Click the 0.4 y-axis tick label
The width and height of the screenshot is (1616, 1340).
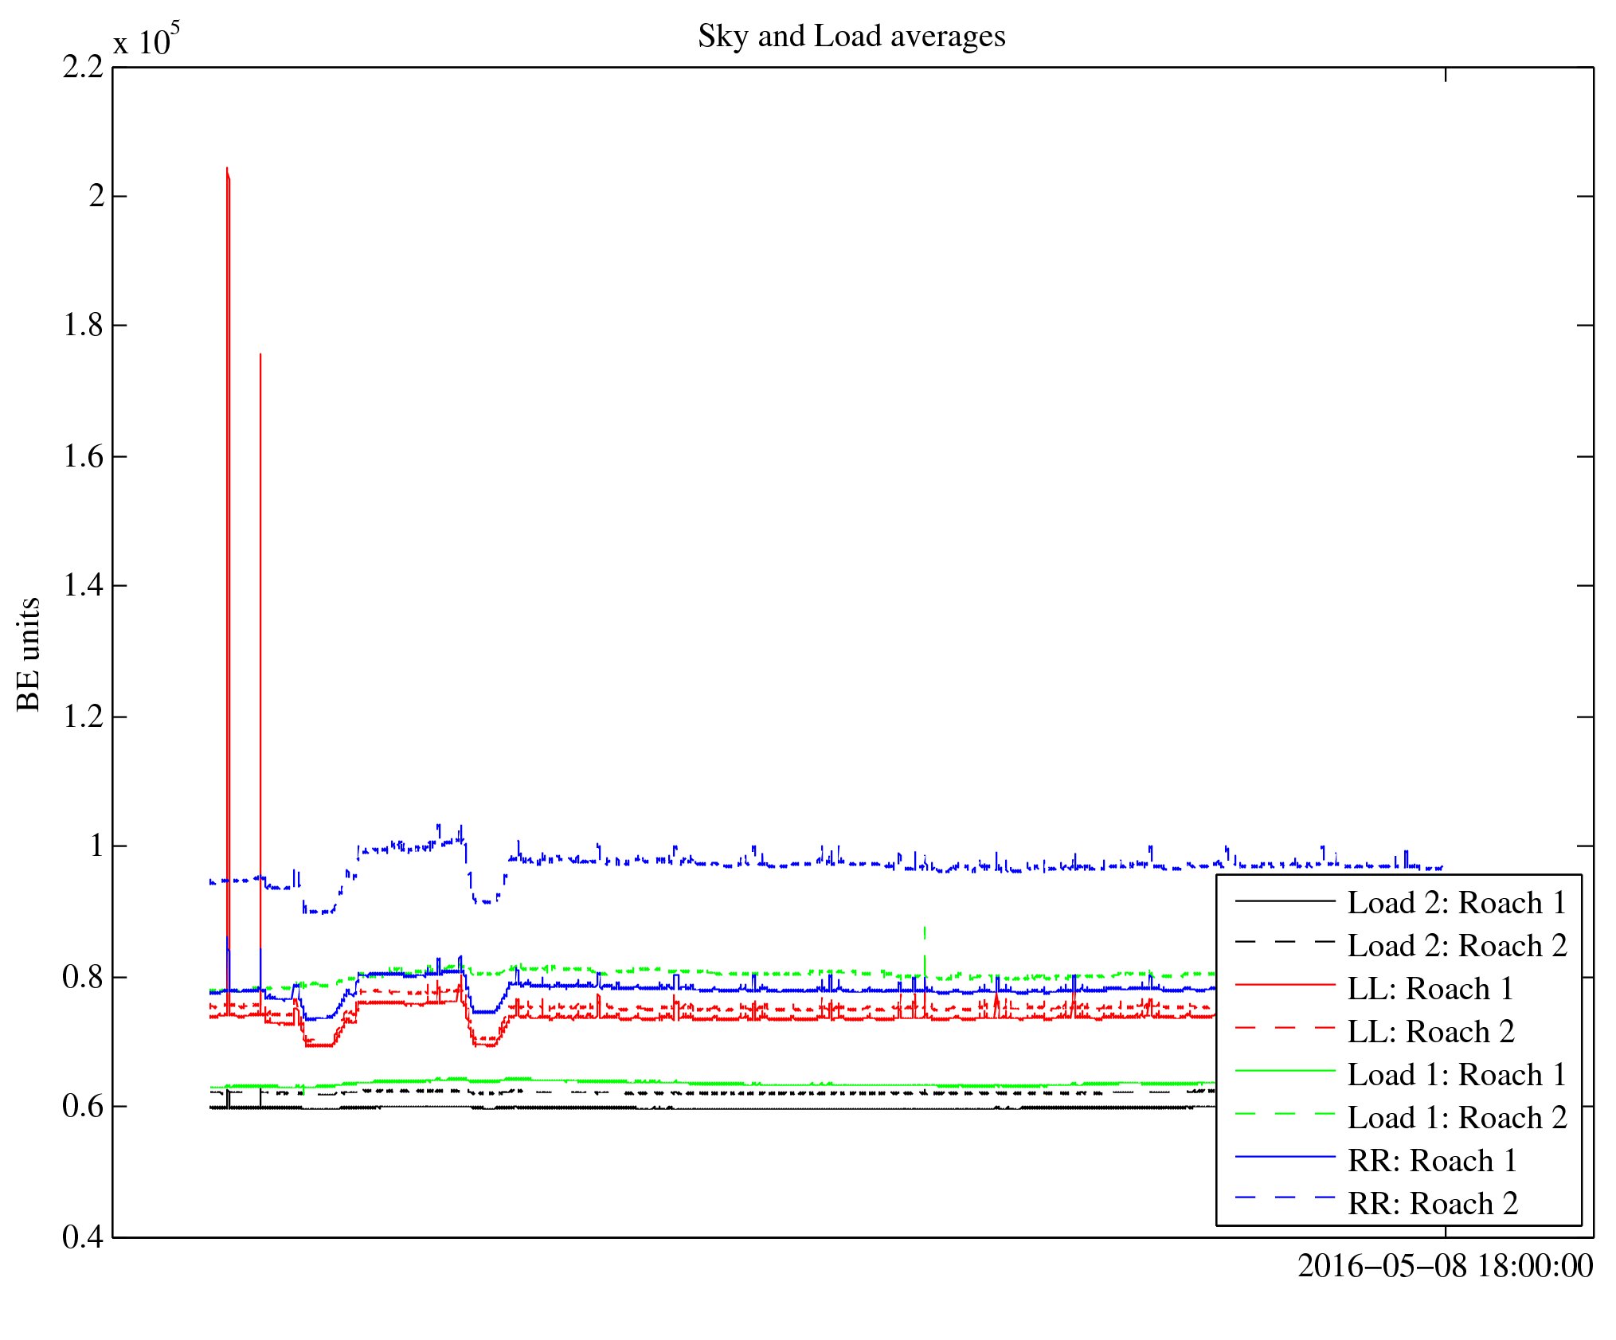[x=83, y=1237]
